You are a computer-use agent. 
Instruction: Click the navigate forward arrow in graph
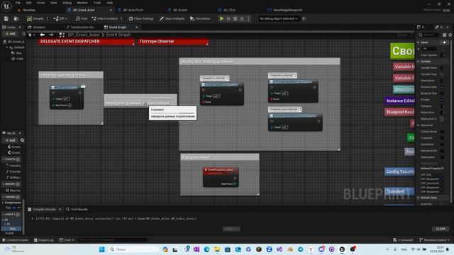coord(51,35)
